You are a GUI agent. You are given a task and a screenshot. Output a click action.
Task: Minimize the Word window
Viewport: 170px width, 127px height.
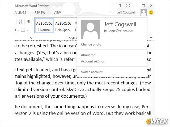[135, 6]
